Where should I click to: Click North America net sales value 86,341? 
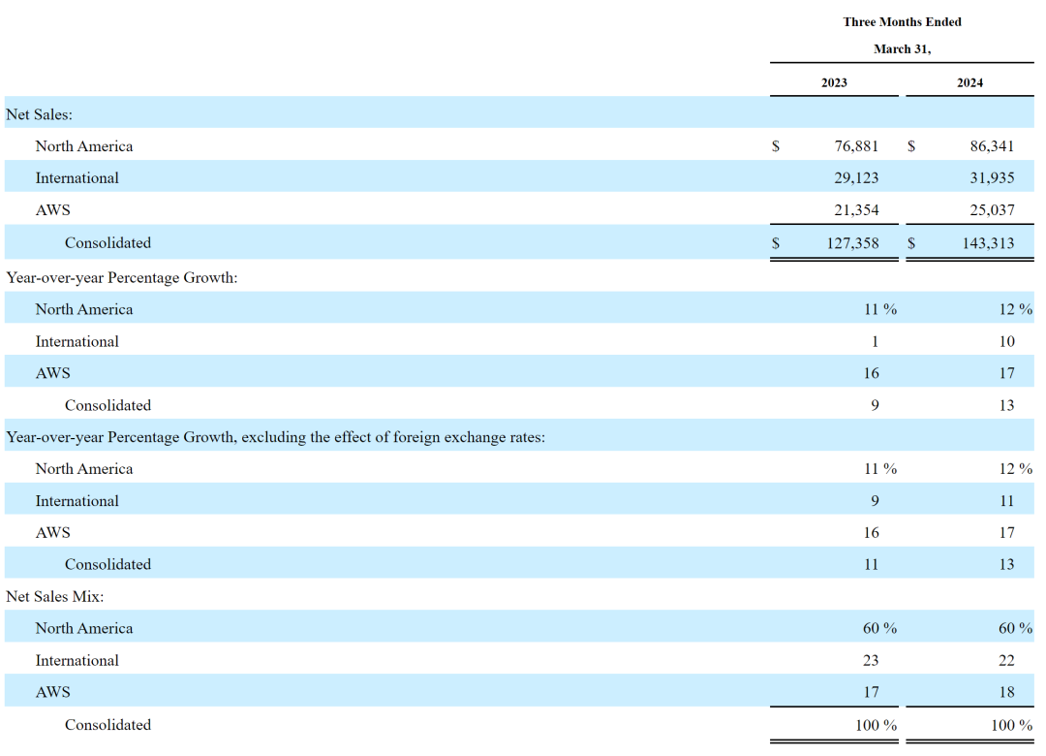[992, 146]
